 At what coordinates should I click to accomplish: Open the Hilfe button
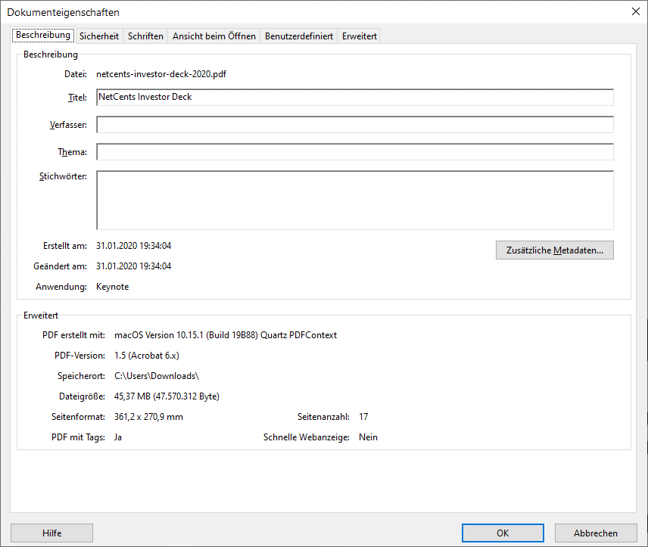click(51, 533)
